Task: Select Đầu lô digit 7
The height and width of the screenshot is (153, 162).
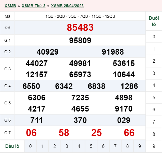Action: pyautogui.click(x=115, y=146)
